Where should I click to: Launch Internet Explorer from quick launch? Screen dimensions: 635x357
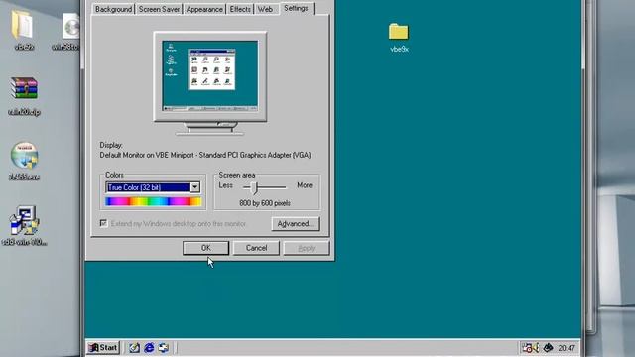coord(149,348)
